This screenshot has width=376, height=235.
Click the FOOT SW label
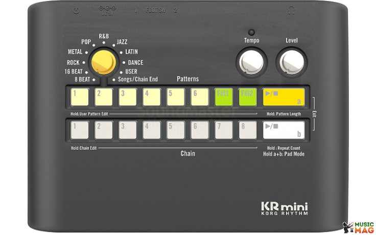(156, 10)
